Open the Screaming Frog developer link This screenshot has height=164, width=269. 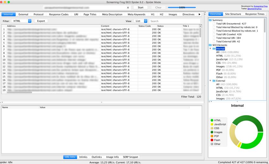tap(260, 6)
